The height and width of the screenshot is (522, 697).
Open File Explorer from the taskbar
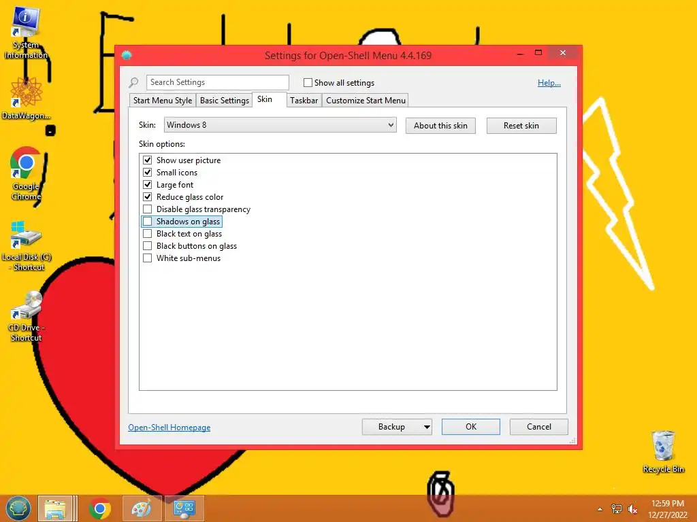[x=55, y=508]
